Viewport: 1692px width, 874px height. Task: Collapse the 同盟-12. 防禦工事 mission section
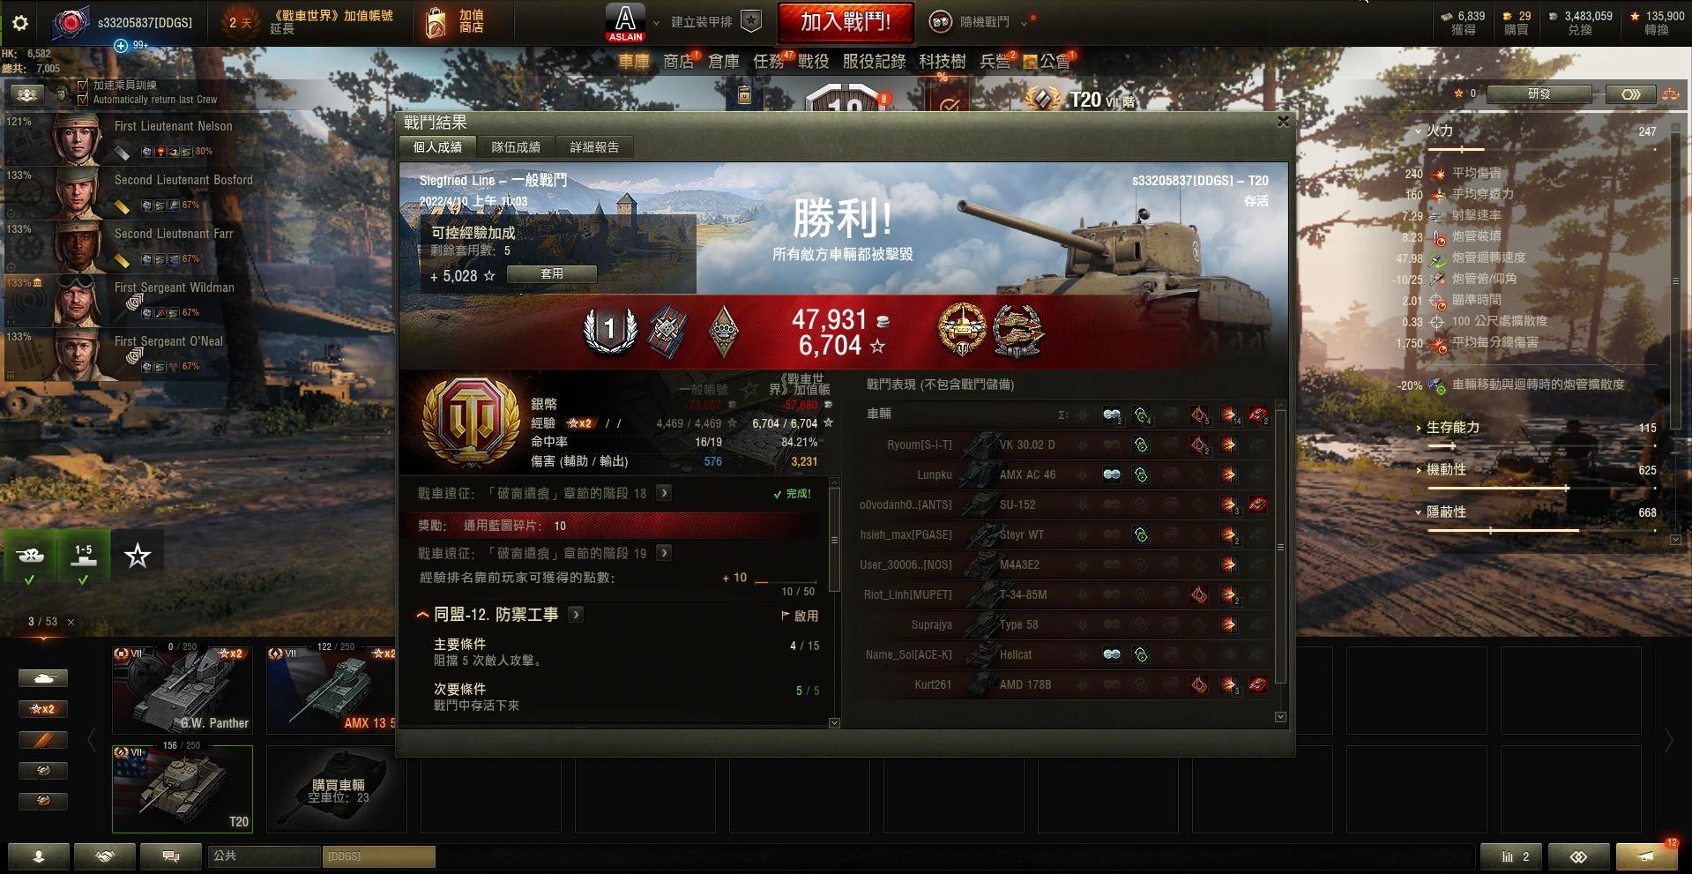(x=422, y=615)
